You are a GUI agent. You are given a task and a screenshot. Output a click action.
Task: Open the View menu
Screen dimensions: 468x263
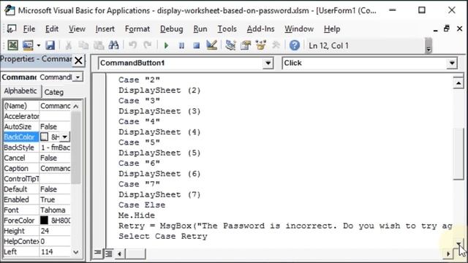77,29
